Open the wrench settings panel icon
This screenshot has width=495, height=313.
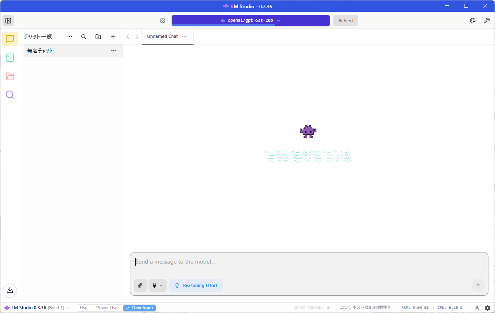pos(487,21)
